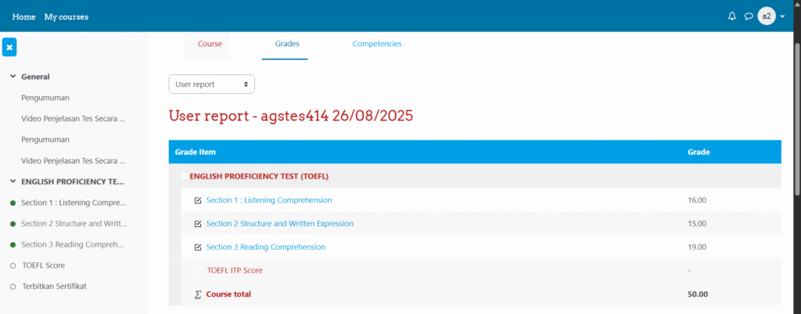801x314 pixels.
Task: Close the course index drawer
Action: coord(9,47)
